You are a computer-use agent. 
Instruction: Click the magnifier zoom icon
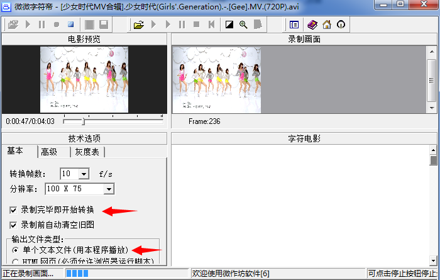(x=243, y=25)
